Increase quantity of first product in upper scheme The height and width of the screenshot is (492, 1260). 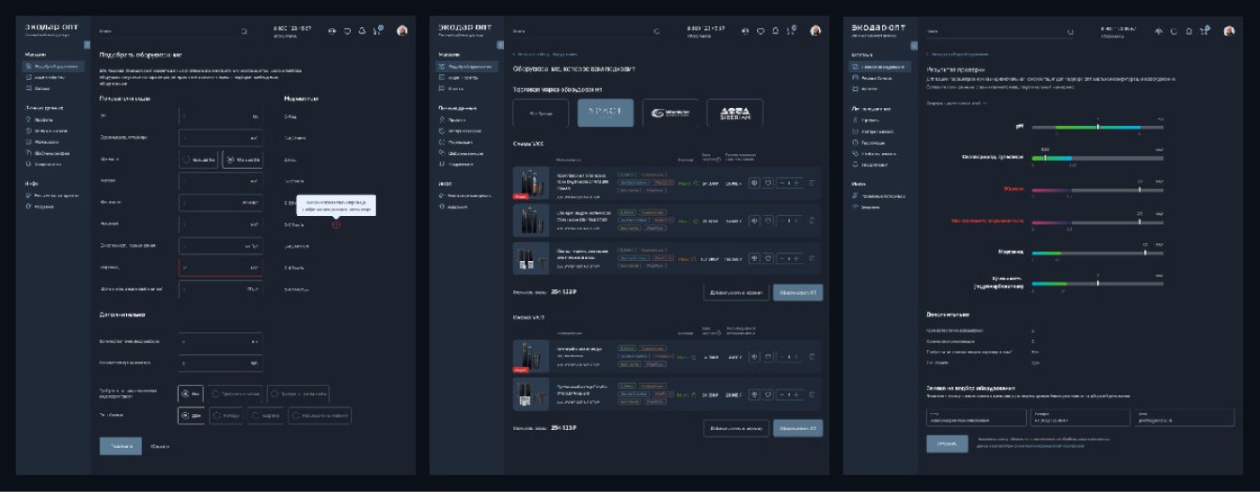(x=795, y=183)
